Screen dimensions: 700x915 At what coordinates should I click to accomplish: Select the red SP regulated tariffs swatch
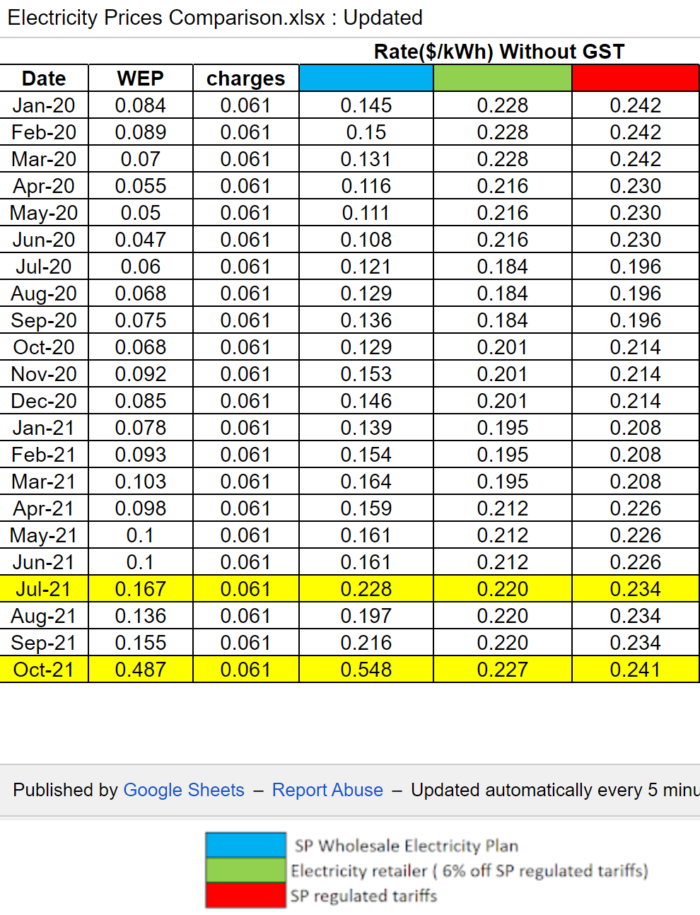[x=245, y=896]
